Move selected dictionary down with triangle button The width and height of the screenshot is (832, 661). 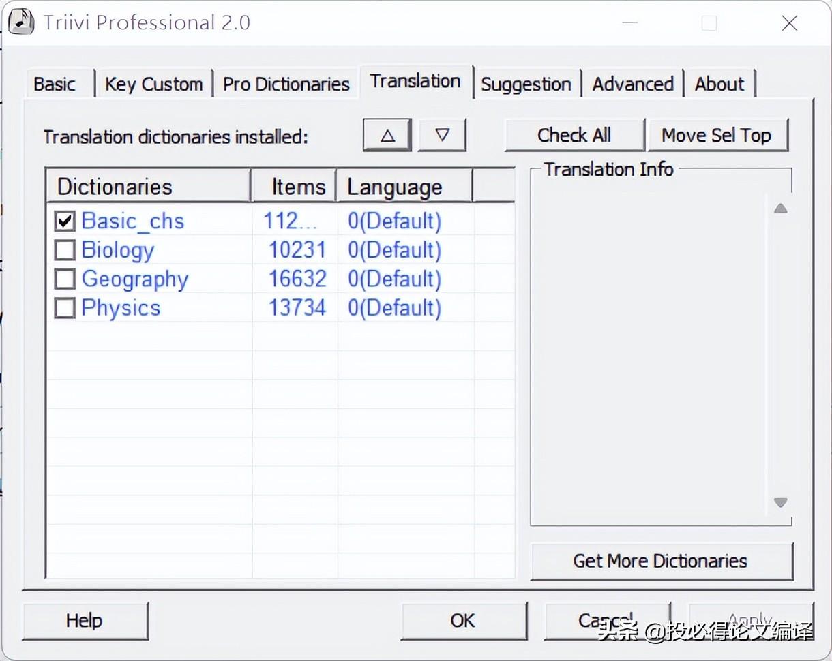442,135
